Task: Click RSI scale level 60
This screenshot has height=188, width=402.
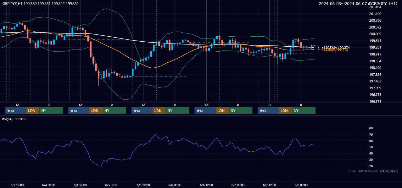Action: 371,141
